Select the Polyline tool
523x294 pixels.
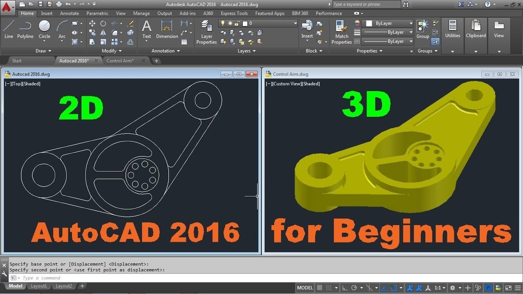(25, 29)
